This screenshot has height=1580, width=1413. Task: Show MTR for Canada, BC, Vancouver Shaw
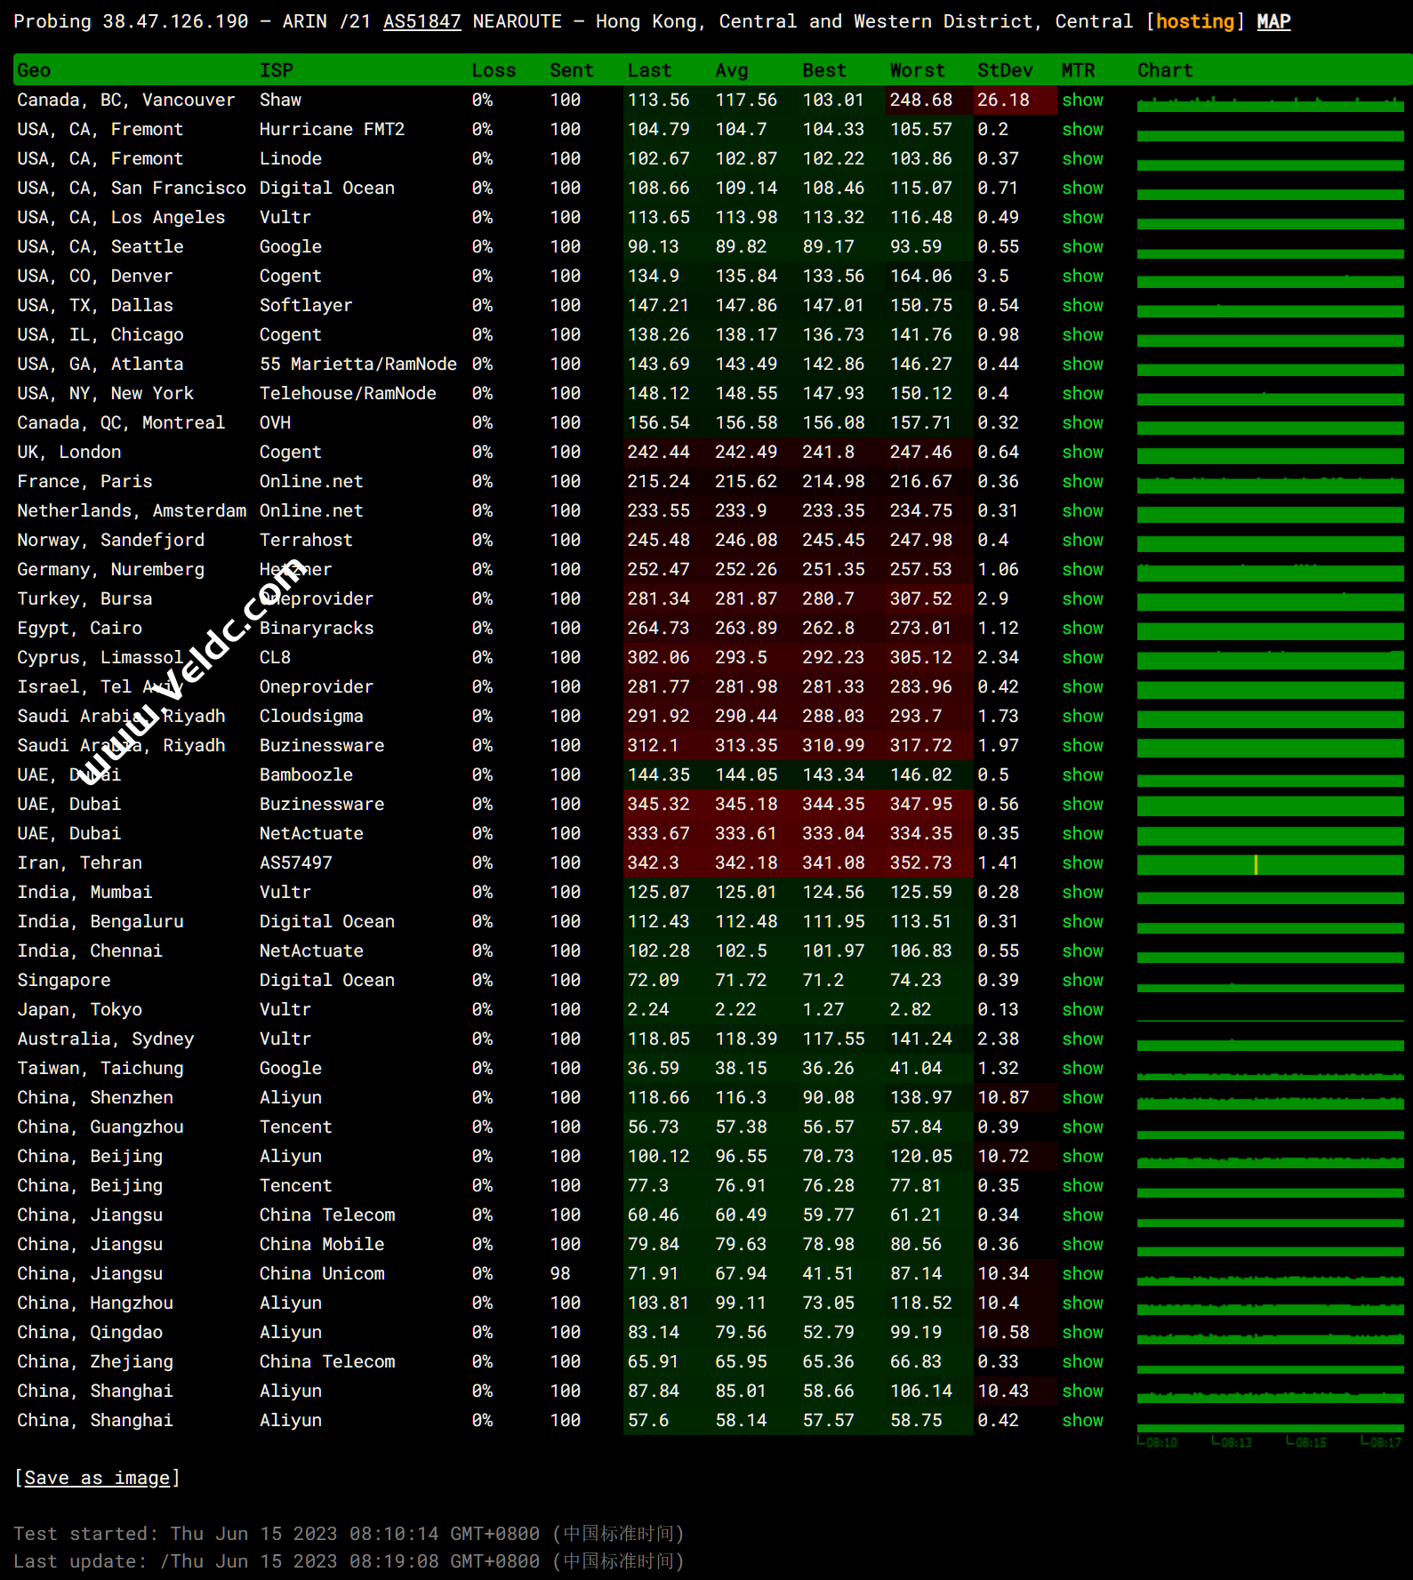click(x=1082, y=100)
